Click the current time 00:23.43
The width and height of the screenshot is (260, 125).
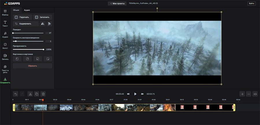tap(120, 94)
